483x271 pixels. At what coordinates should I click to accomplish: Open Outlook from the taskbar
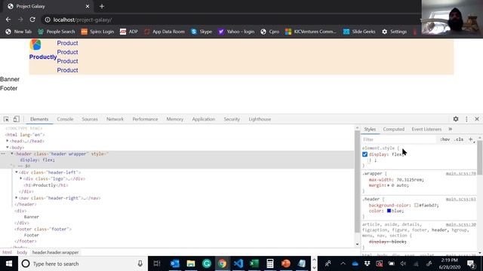point(174,263)
